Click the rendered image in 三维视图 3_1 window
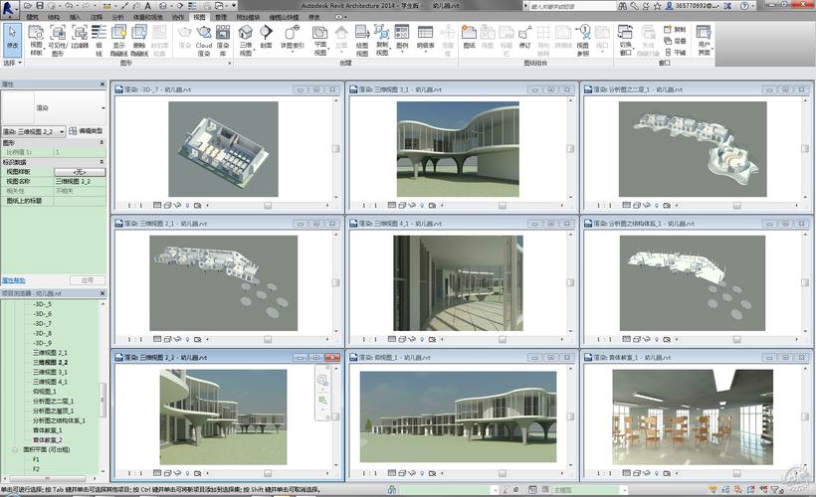The width and height of the screenshot is (816, 497). (458, 149)
